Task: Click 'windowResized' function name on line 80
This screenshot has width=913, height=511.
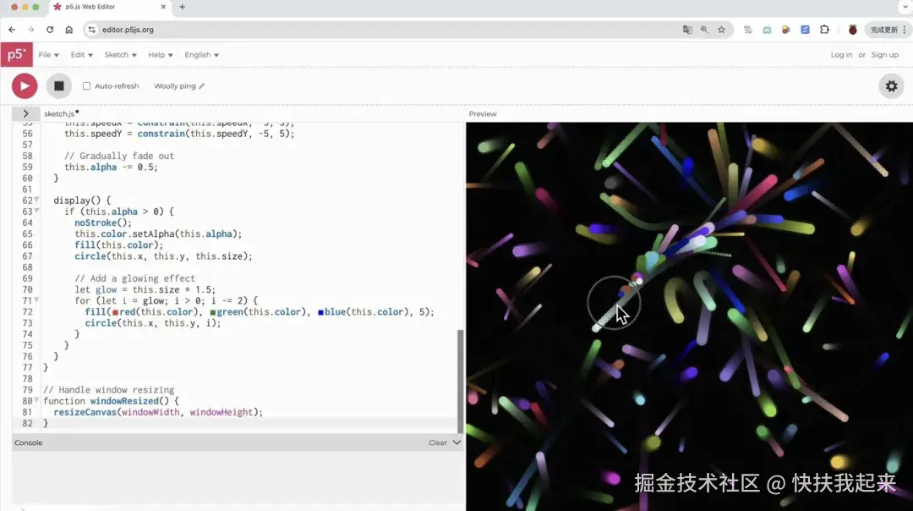Action: pyautogui.click(x=124, y=402)
